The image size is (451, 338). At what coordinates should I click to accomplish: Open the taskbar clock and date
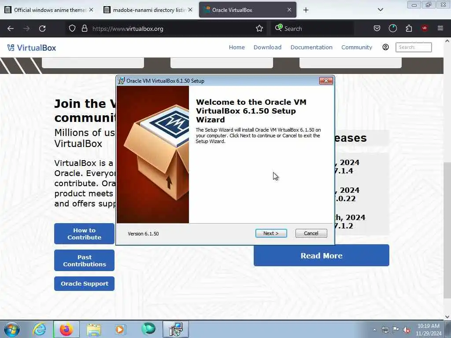point(429,330)
